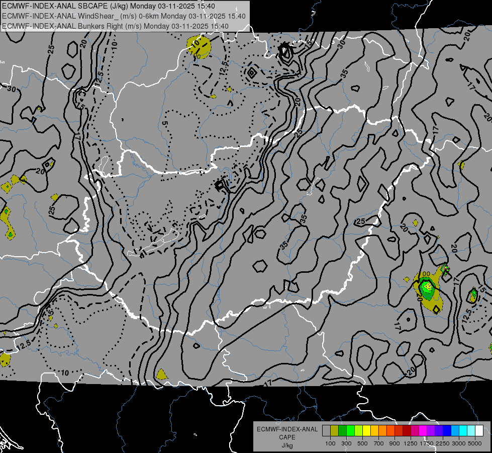Click the CAPE label in legend
Viewport: 492px width, 453px height.
(287, 437)
